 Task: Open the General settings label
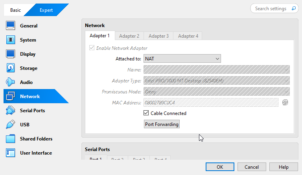point(29,26)
